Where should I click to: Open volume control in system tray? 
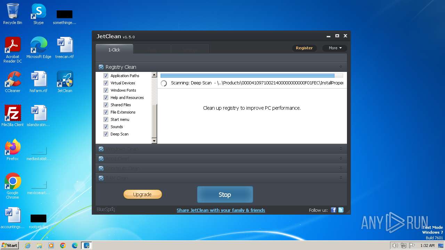(395, 245)
